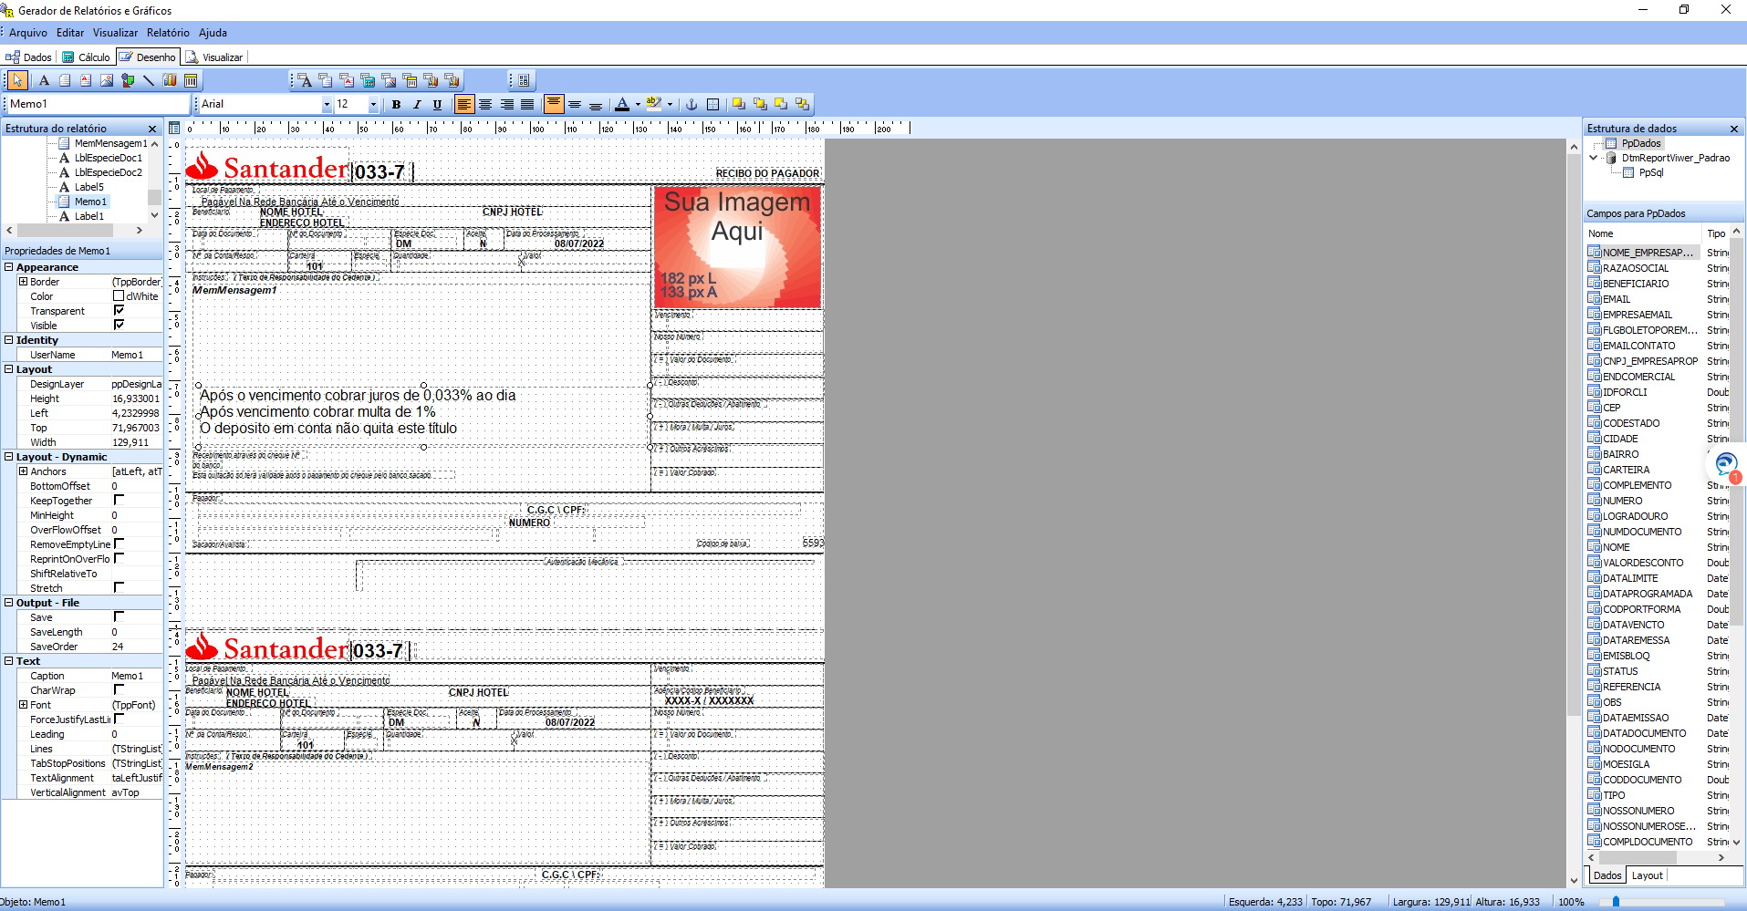Open the highlight color dropdown arrow
This screenshot has height=911, width=1747.
(670, 104)
